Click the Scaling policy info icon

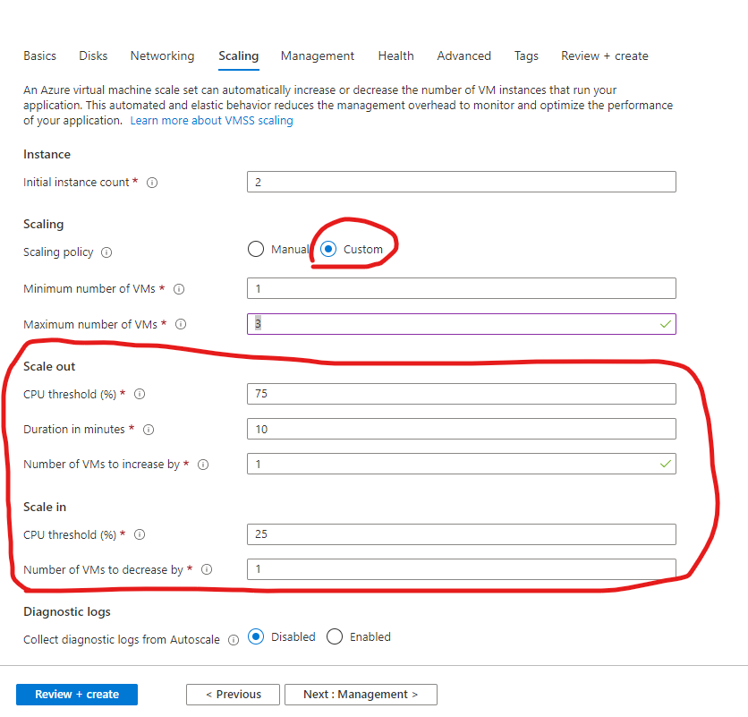coord(106,252)
